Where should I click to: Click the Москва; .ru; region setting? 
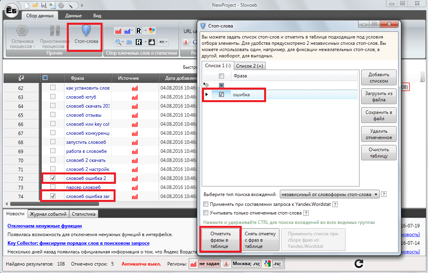point(246,264)
